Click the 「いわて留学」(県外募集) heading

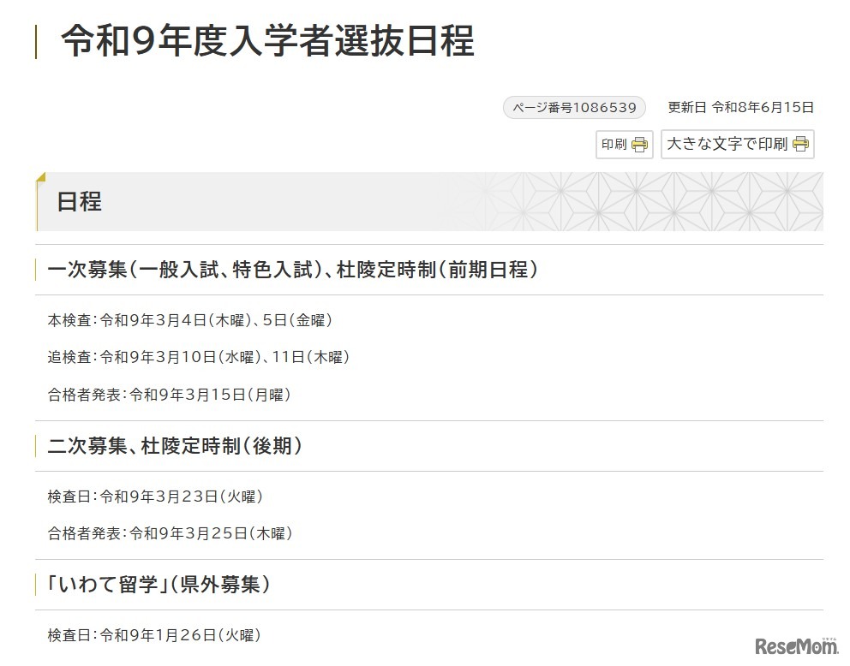[x=159, y=584]
